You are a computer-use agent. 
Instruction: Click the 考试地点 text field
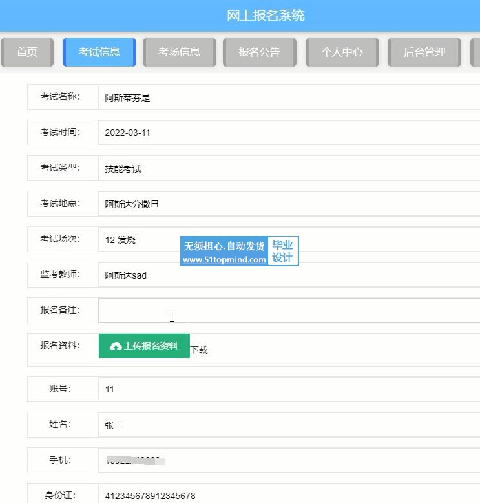tap(289, 204)
